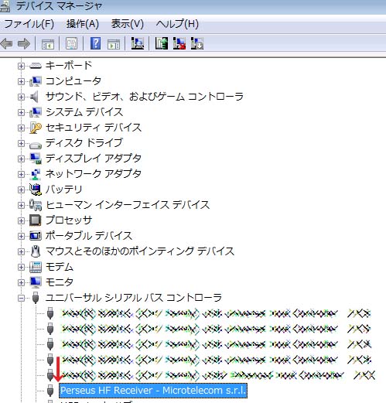This screenshot has width=386, height=403.
Task: Expand the ネットワーク アダプタ node
Action: (x=21, y=174)
